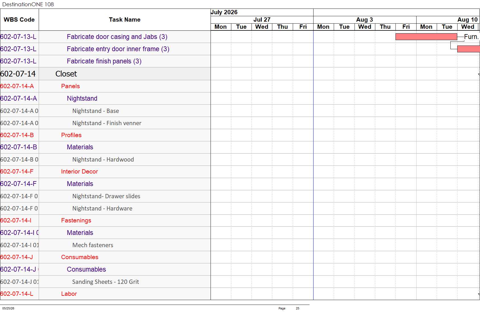The height and width of the screenshot is (312, 480).
Task: Click the Sanding Sheets - 120 Grit task
Action: (106, 282)
